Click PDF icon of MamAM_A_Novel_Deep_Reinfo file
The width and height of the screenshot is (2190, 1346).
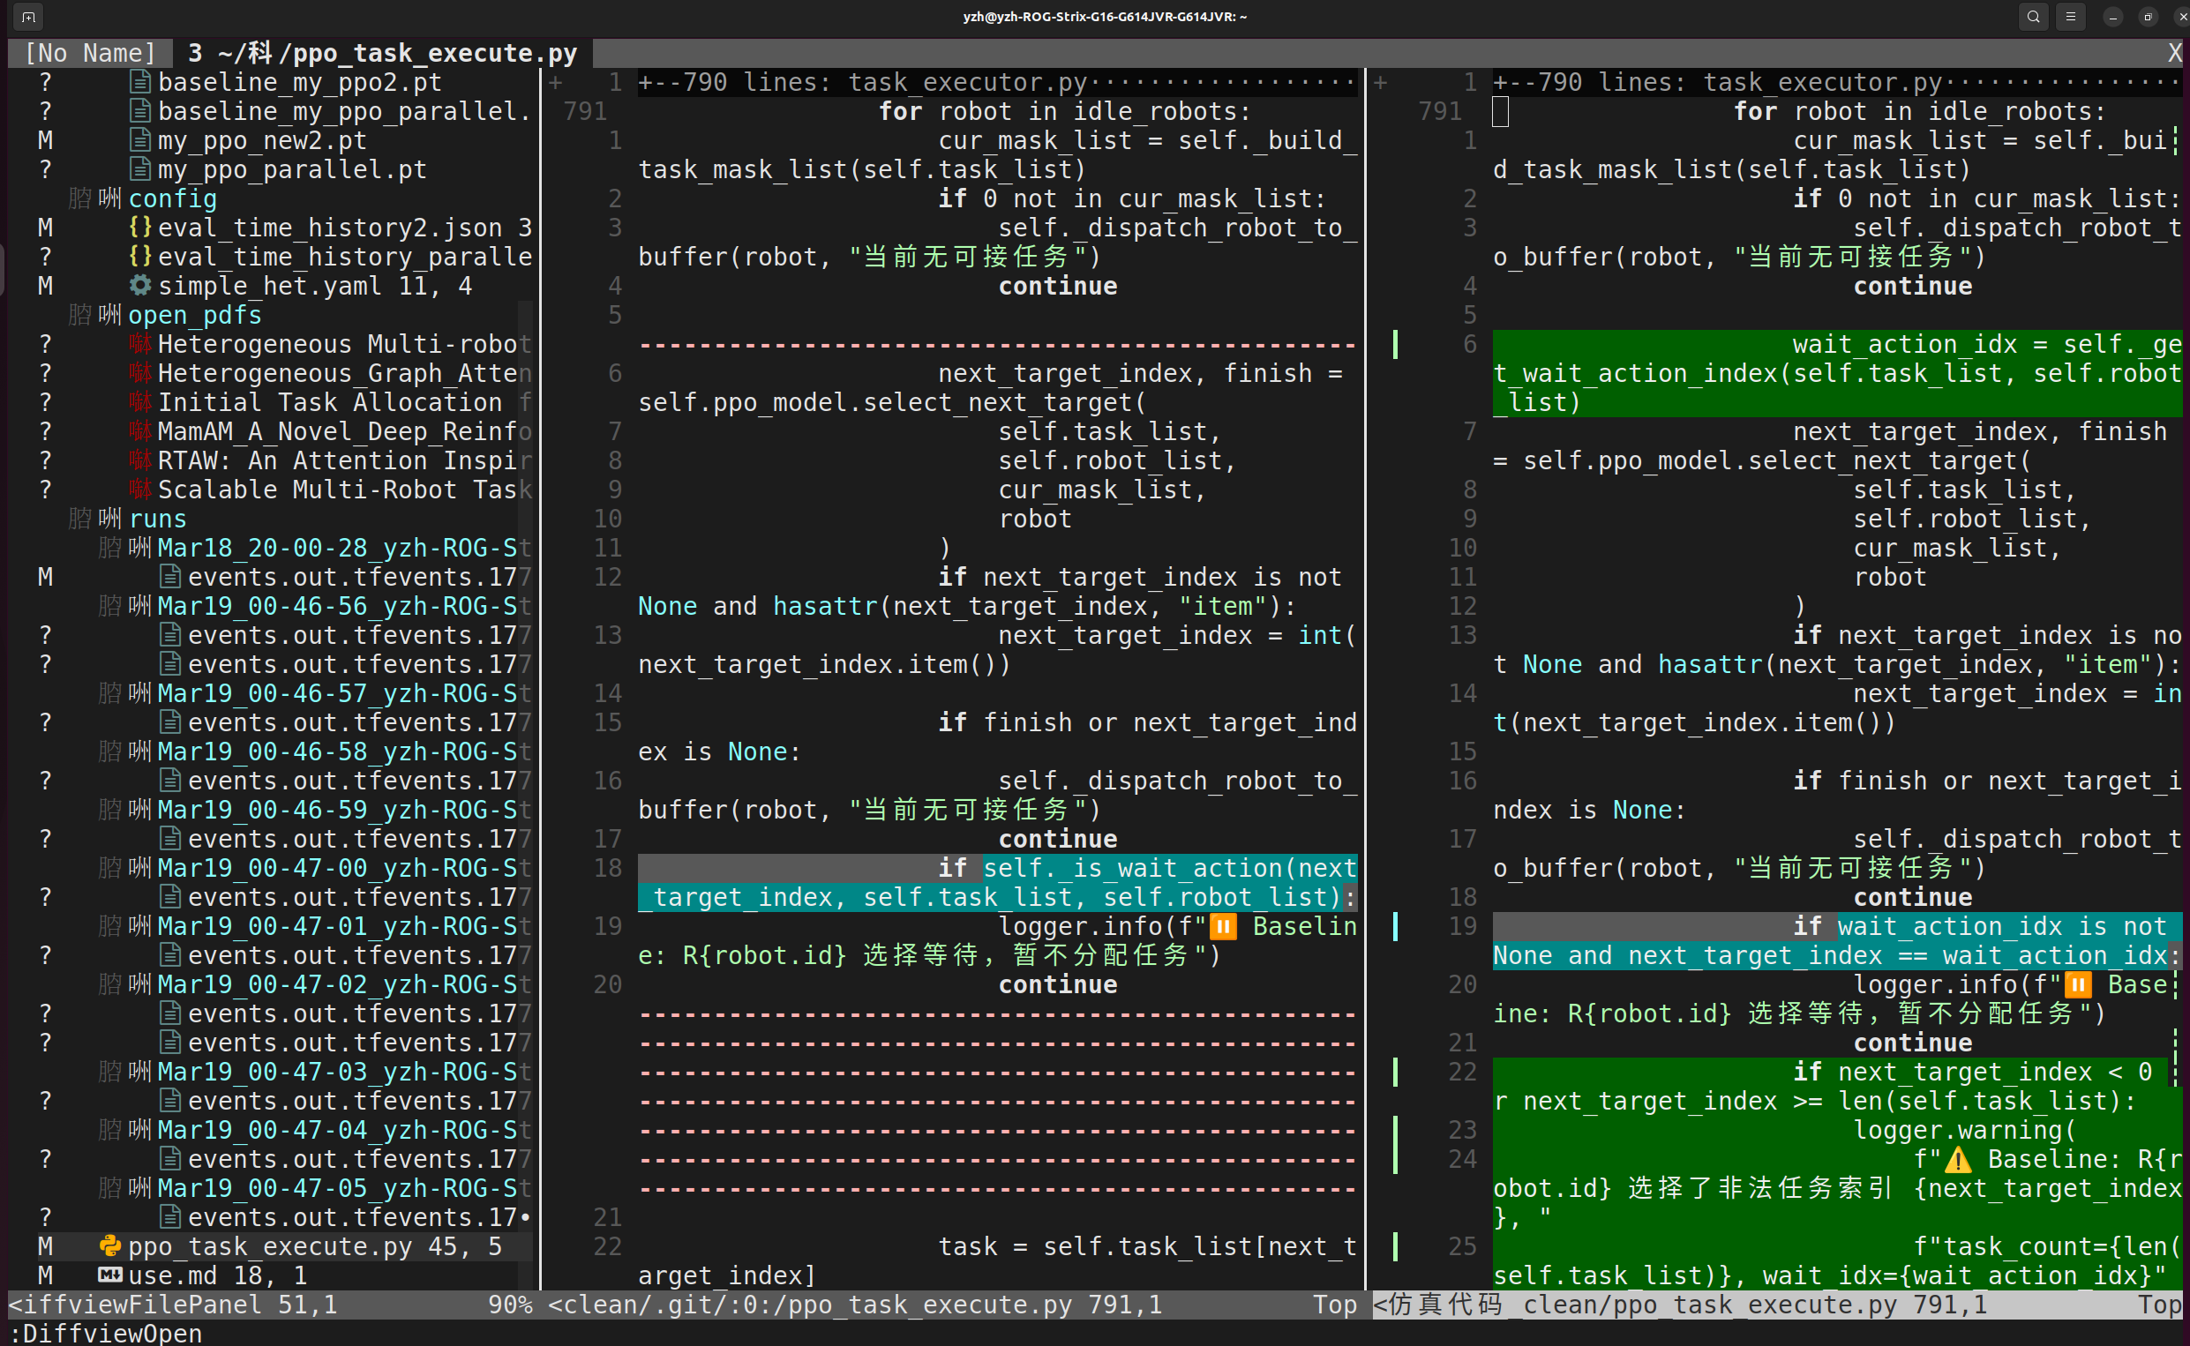[139, 430]
